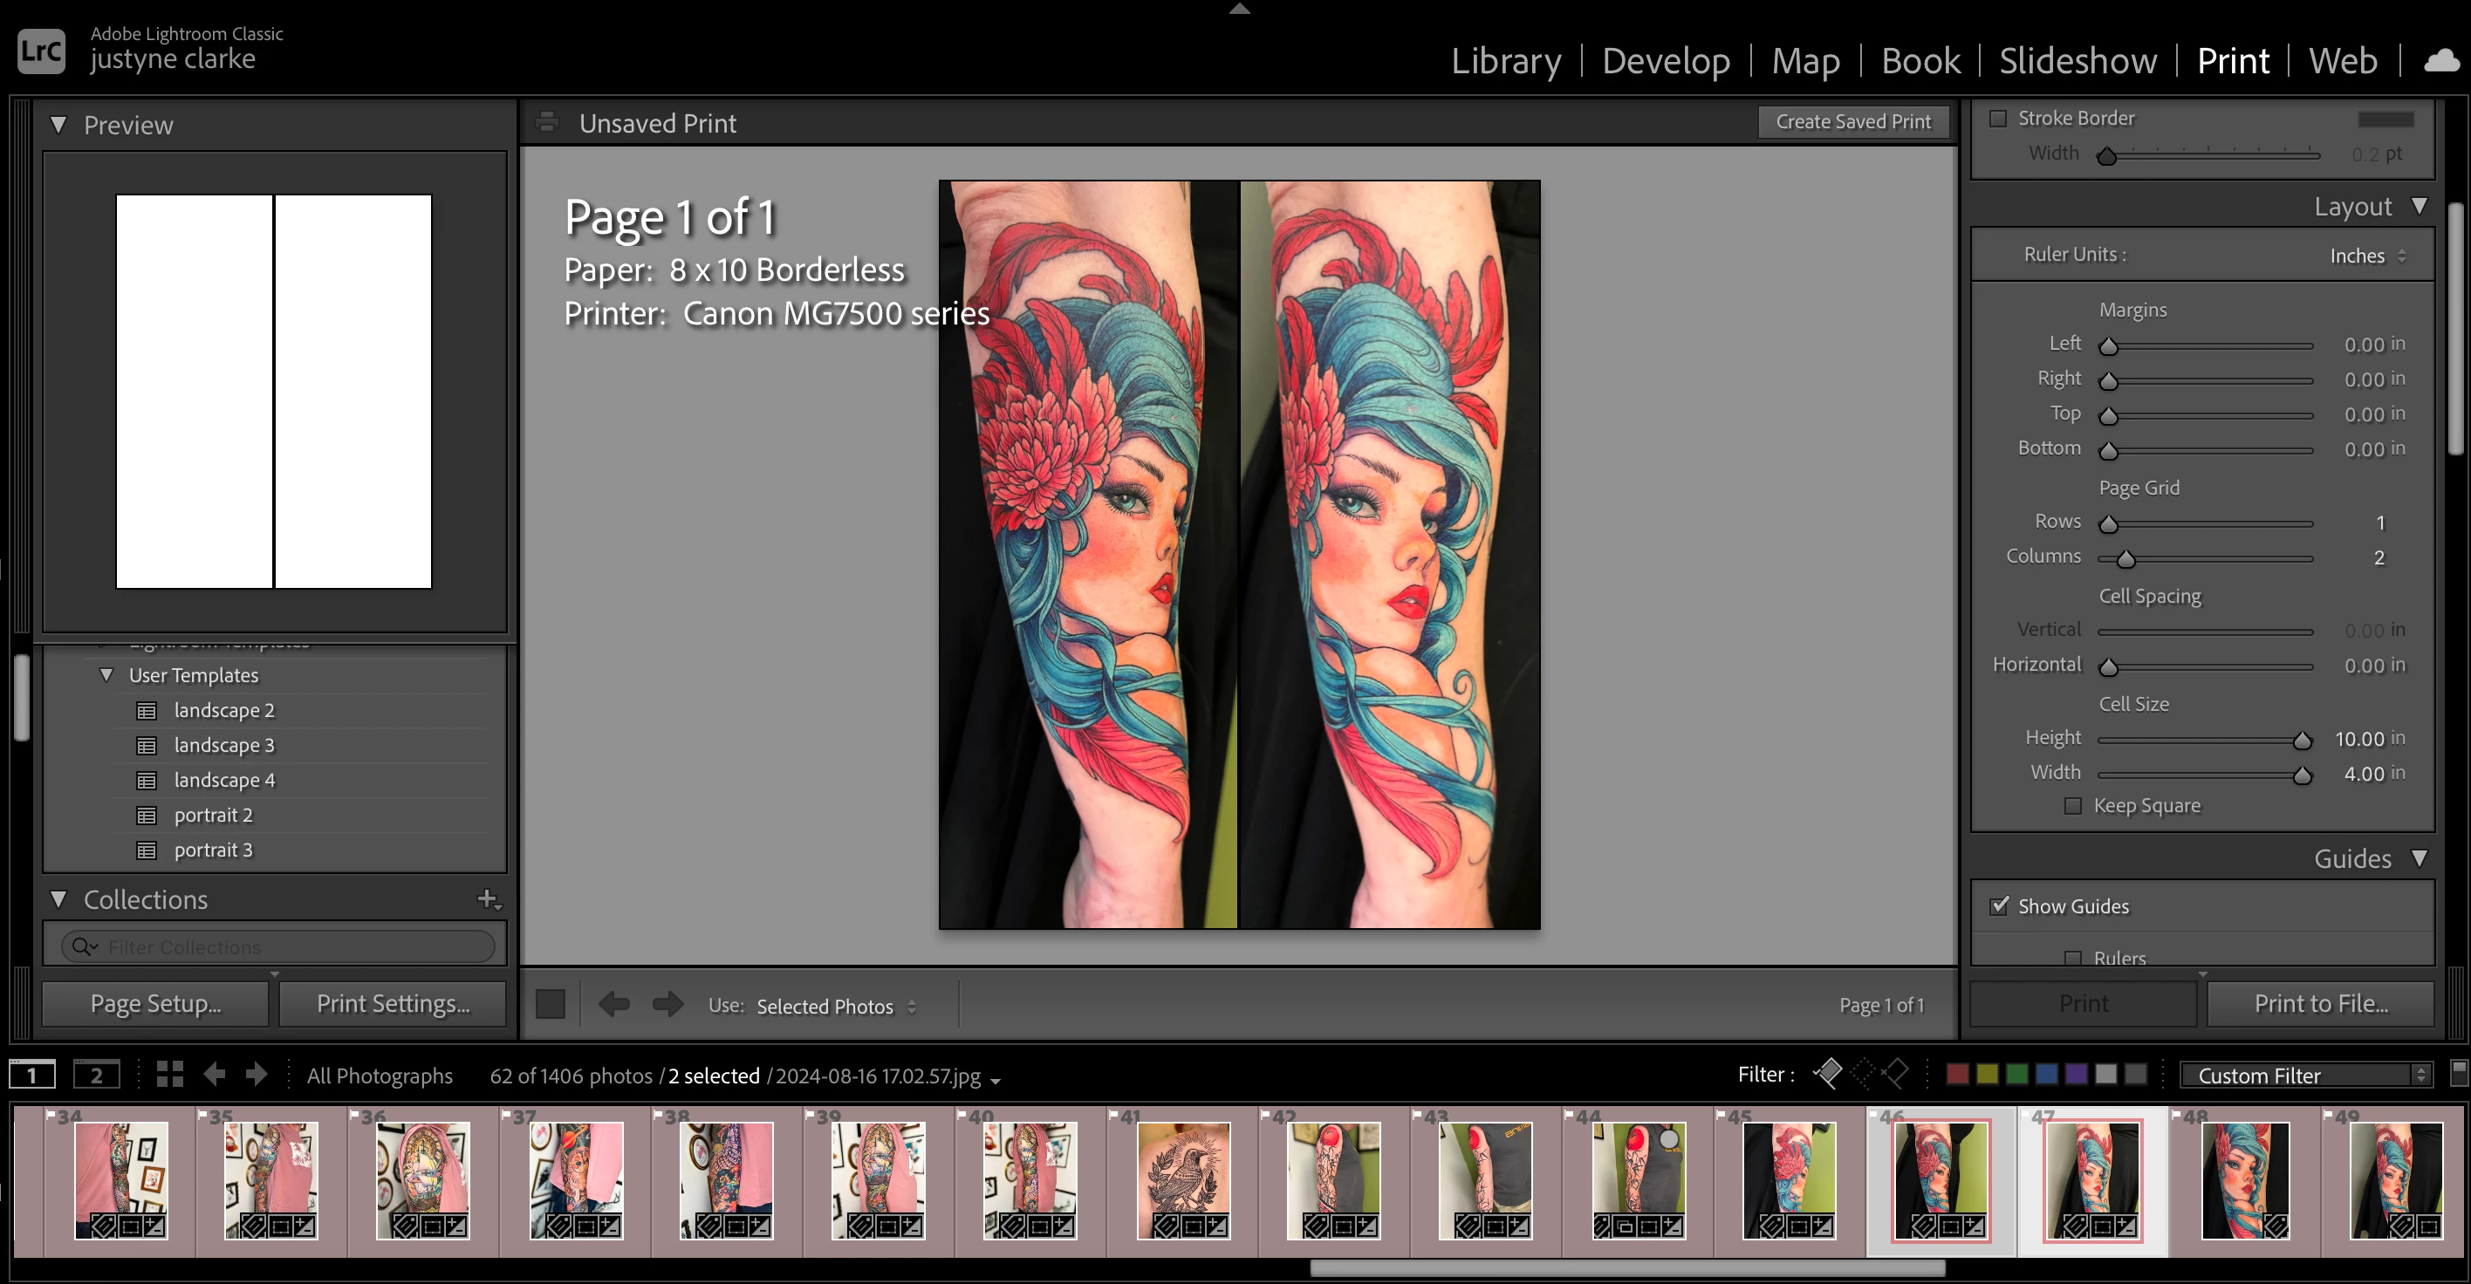Image resolution: width=2471 pixels, height=1284 pixels.
Task: Collapse the User Templates folder
Action: (106, 675)
